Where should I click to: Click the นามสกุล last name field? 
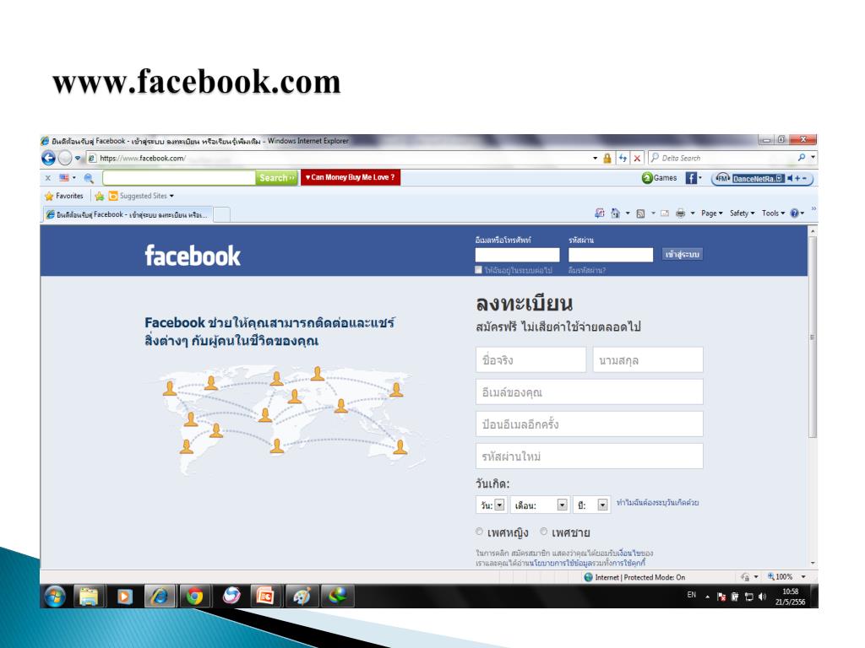tap(648, 359)
